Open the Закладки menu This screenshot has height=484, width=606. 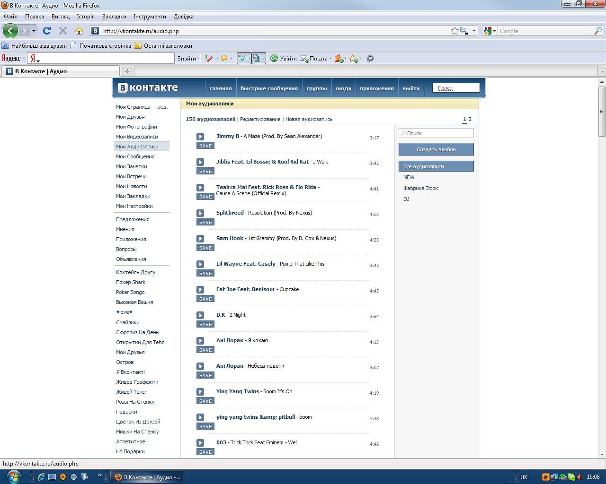tap(114, 17)
